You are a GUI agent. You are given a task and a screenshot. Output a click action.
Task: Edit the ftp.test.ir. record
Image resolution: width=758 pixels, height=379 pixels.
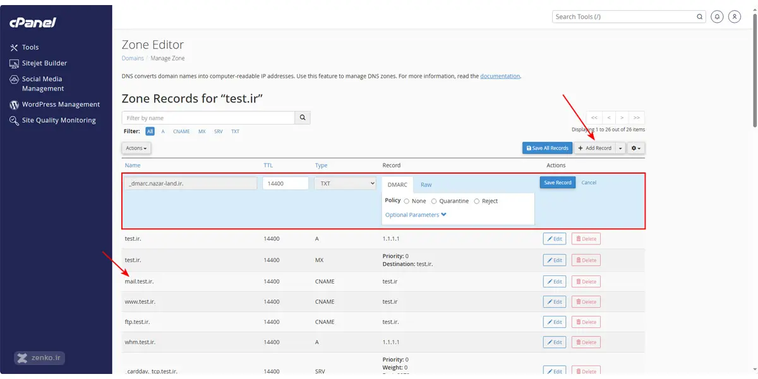555,322
